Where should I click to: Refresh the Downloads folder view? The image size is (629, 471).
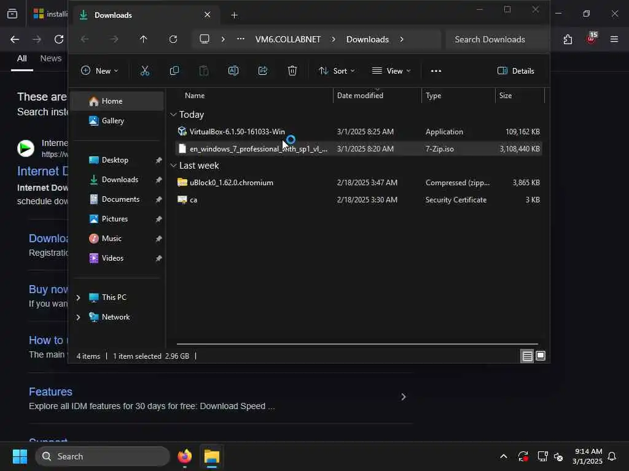[173, 39]
